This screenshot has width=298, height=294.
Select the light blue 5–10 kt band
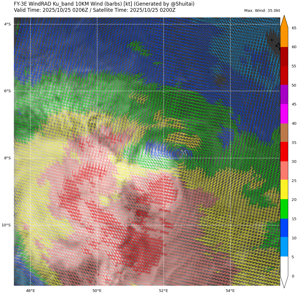pos(284,247)
